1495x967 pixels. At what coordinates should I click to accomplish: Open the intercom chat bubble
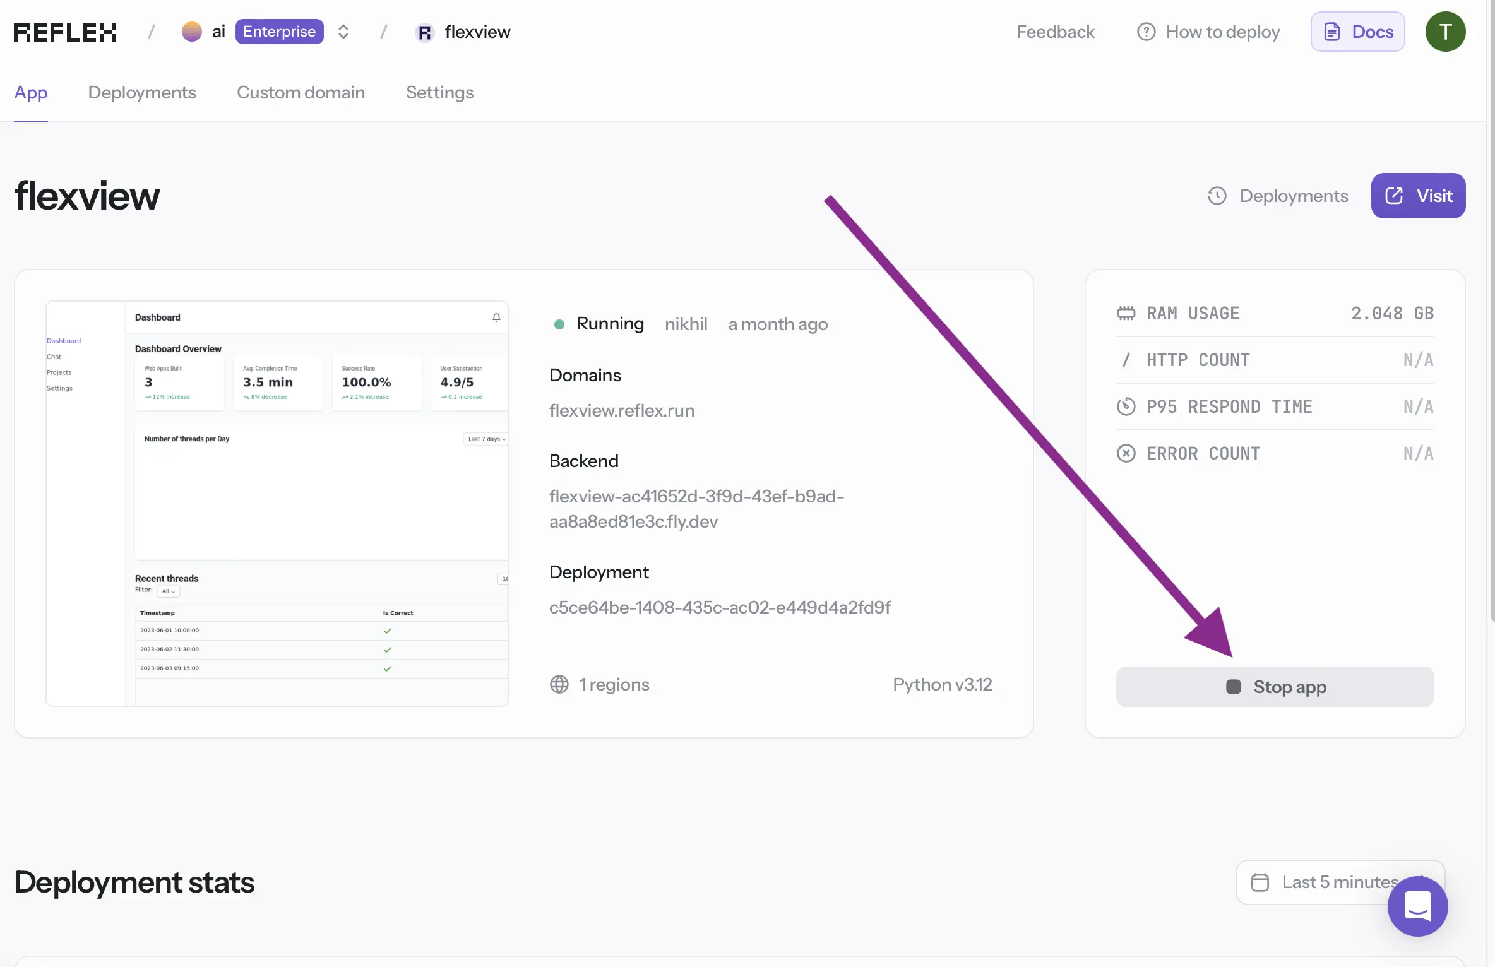click(x=1417, y=906)
